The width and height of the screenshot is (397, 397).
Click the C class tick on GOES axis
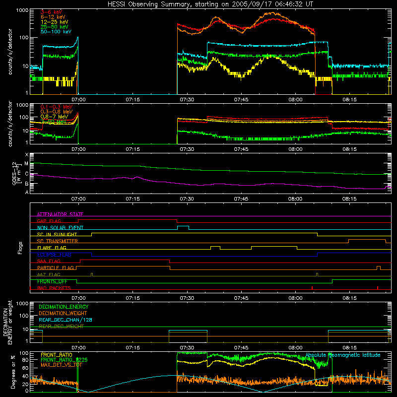pos(27,174)
